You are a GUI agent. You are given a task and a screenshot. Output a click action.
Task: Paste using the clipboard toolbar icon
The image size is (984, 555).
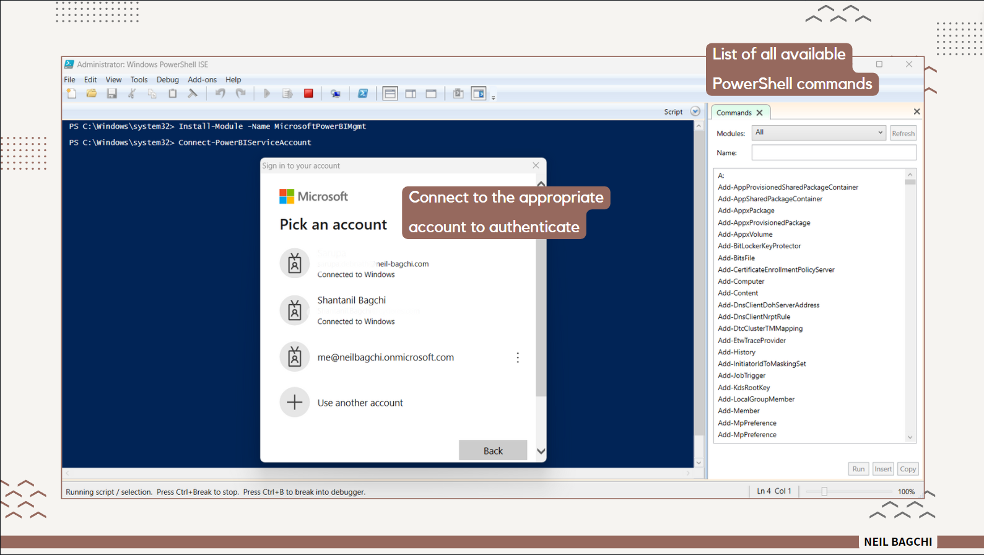click(173, 94)
